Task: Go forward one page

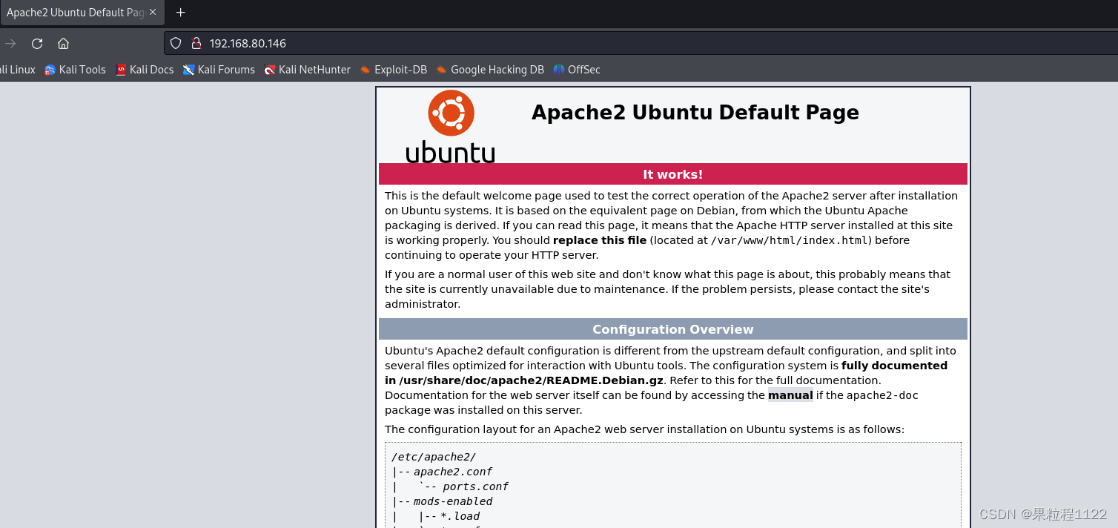Action: coord(10,43)
